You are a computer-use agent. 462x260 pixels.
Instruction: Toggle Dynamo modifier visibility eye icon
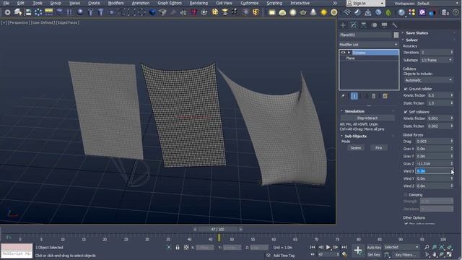click(343, 53)
